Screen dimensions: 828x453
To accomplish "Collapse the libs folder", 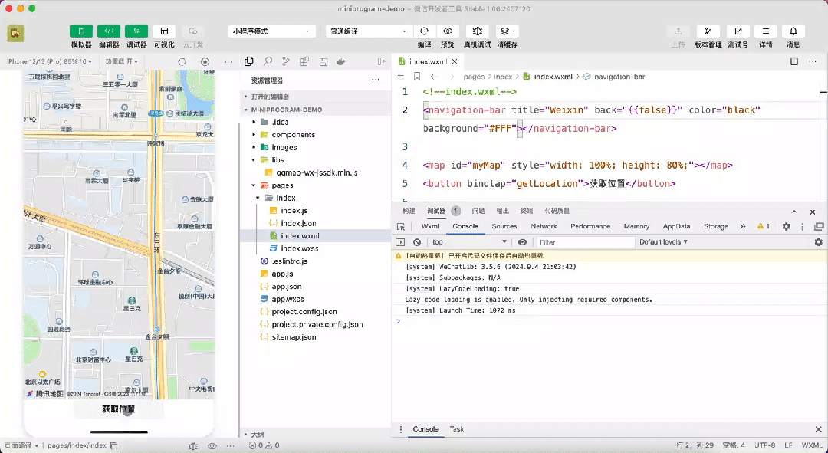I will click(315, 160).
